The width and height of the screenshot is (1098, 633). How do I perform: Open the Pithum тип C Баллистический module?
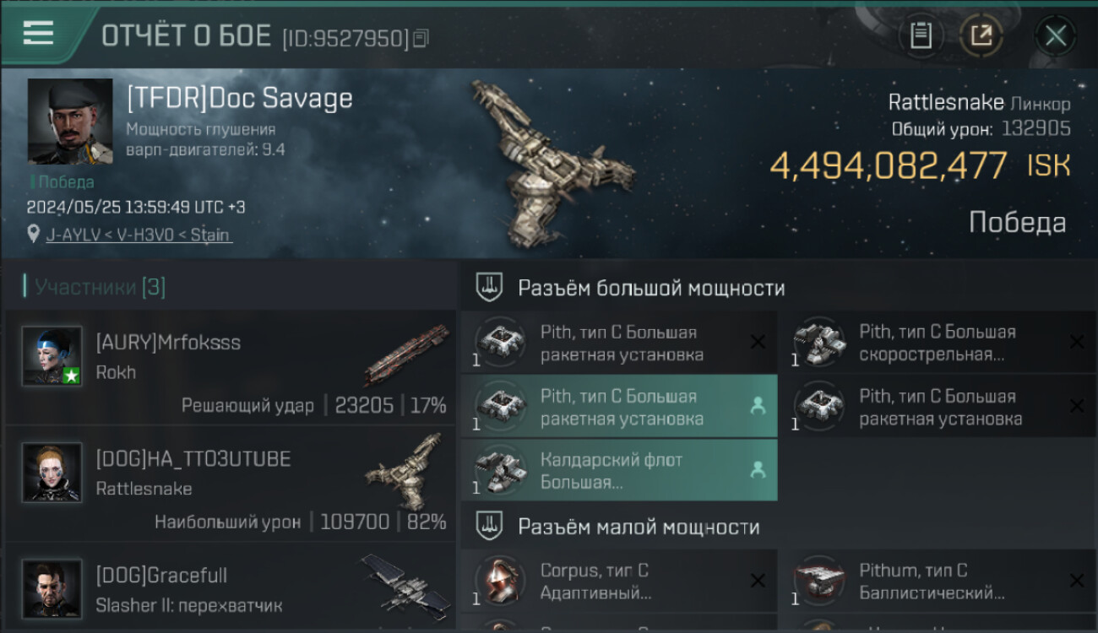point(938,581)
